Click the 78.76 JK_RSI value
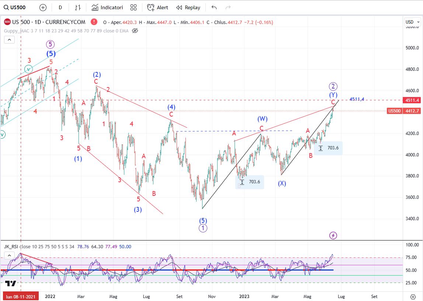Viewport: 423px width, 301px height. (83, 246)
